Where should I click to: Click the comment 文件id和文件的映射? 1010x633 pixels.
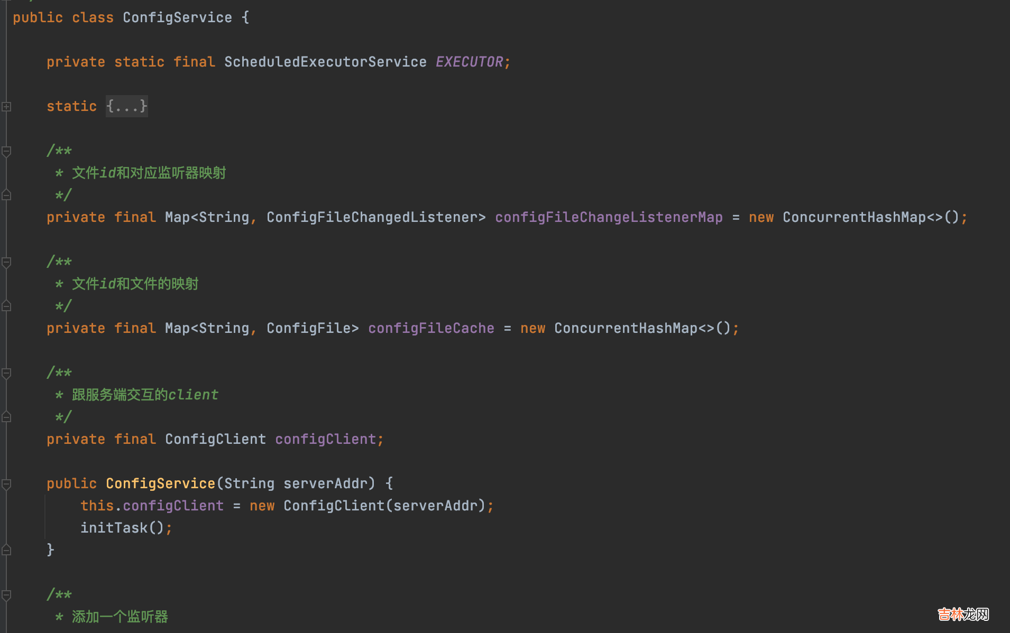click(135, 284)
